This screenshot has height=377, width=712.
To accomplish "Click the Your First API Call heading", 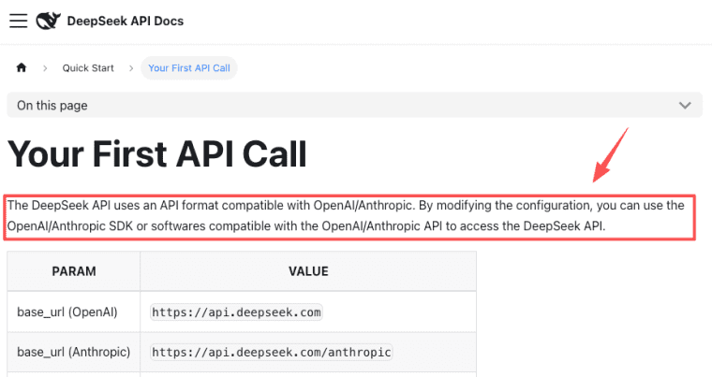I will 157,154.
